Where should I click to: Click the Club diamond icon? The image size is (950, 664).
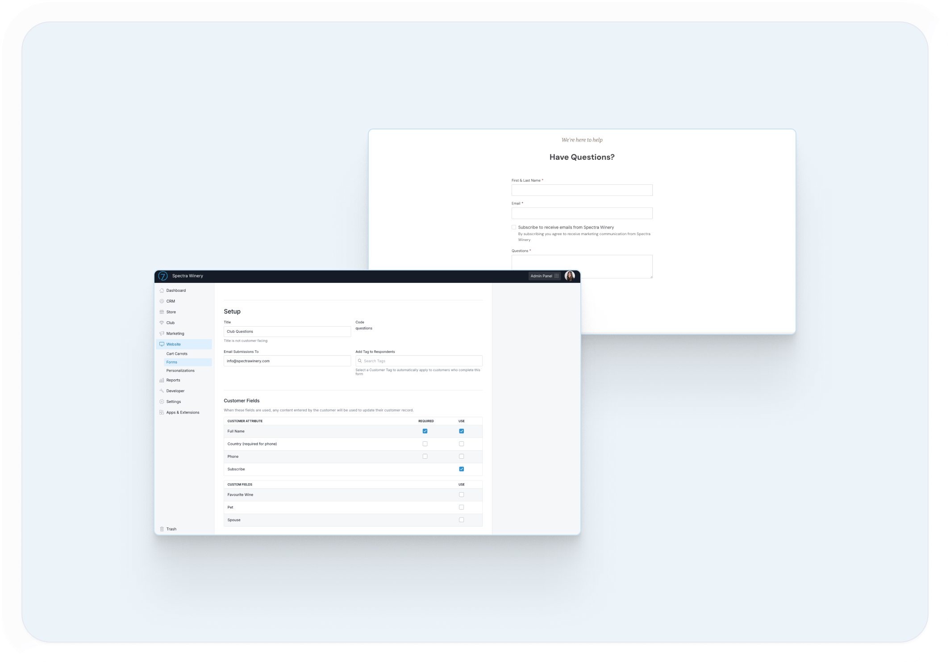[x=162, y=323]
